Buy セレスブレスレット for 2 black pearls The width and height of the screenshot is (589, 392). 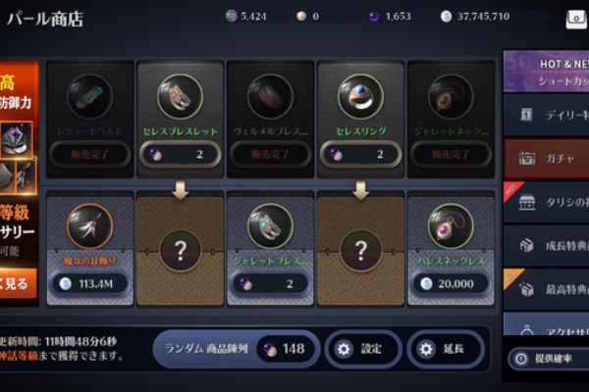point(181,154)
